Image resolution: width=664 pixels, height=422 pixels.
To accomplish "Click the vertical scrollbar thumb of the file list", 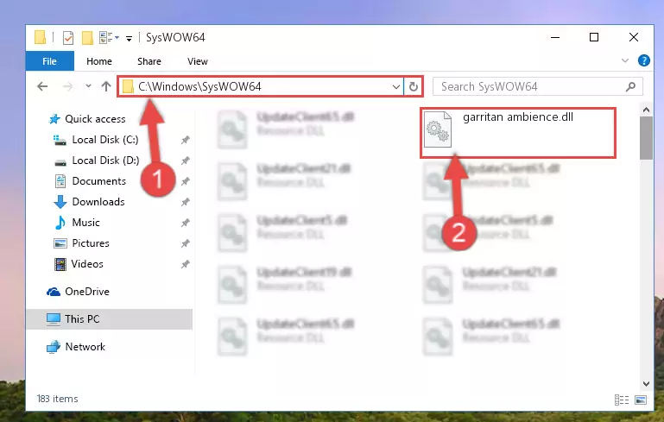I will point(646,138).
